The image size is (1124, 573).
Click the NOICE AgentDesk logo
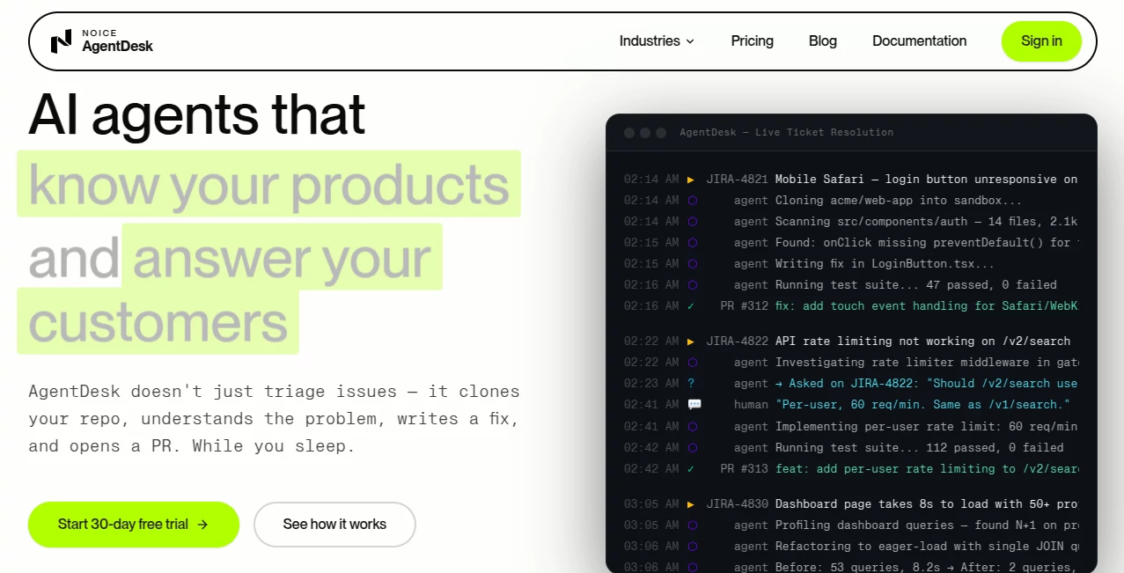click(x=101, y=40)
